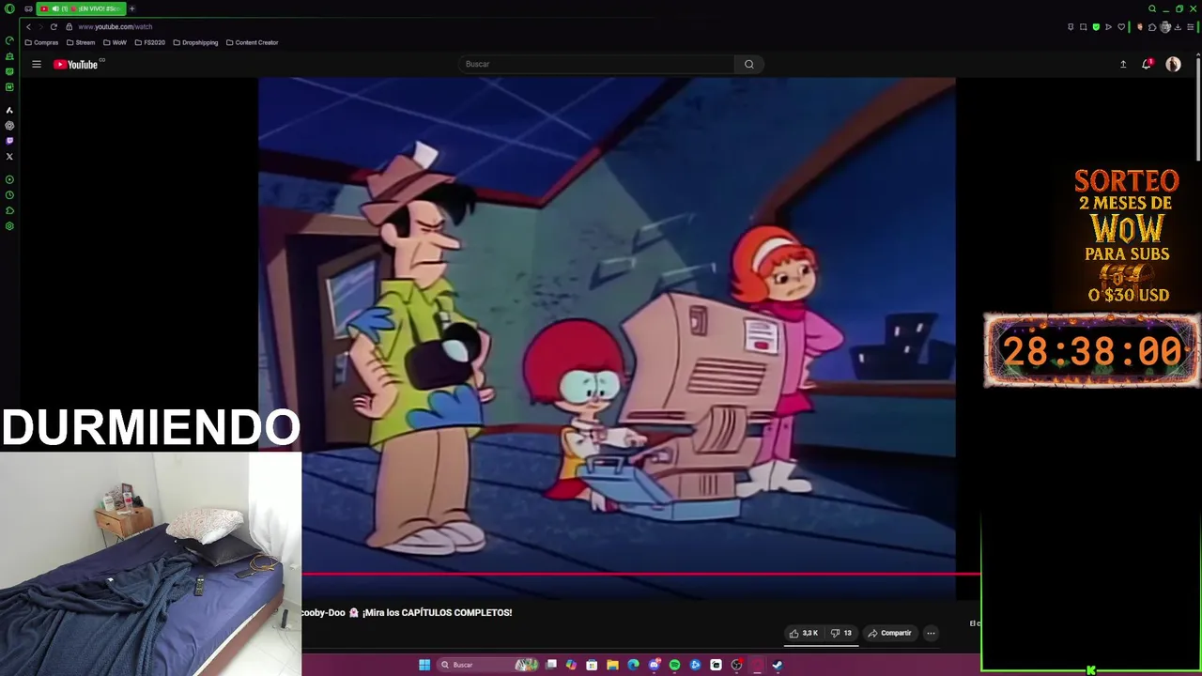This screenshot has height=676, width=1202.
Task: Open the Windows Start button
Action: tap(424, 665)
